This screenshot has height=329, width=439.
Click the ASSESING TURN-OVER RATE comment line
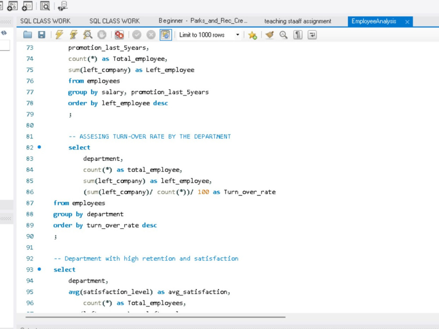(x=150, y=136)
